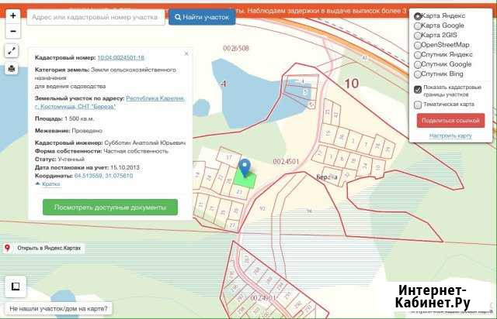Viewport: 497px width, 319px height.
Task: Enable Тематическая карта checkbox
Action: 418,105
